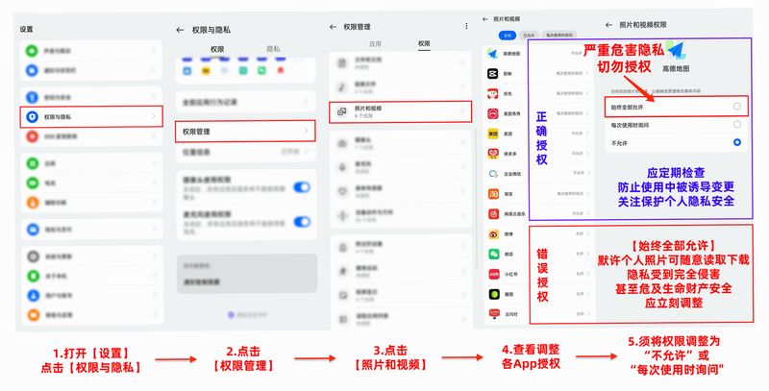Image resolution: width=769 pixels, height=391 pixels.
Task: Open the 京东 row chevron
Action: click(587, 93)
